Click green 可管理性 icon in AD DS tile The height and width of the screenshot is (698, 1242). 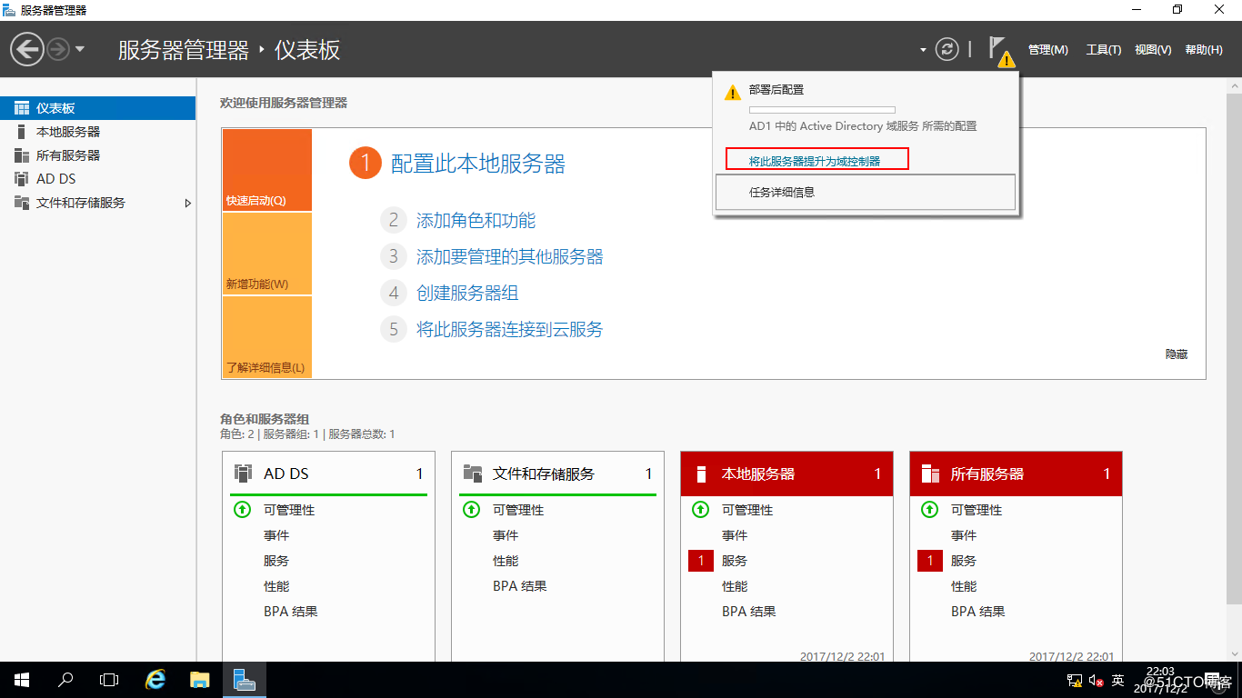pos(242,510)
